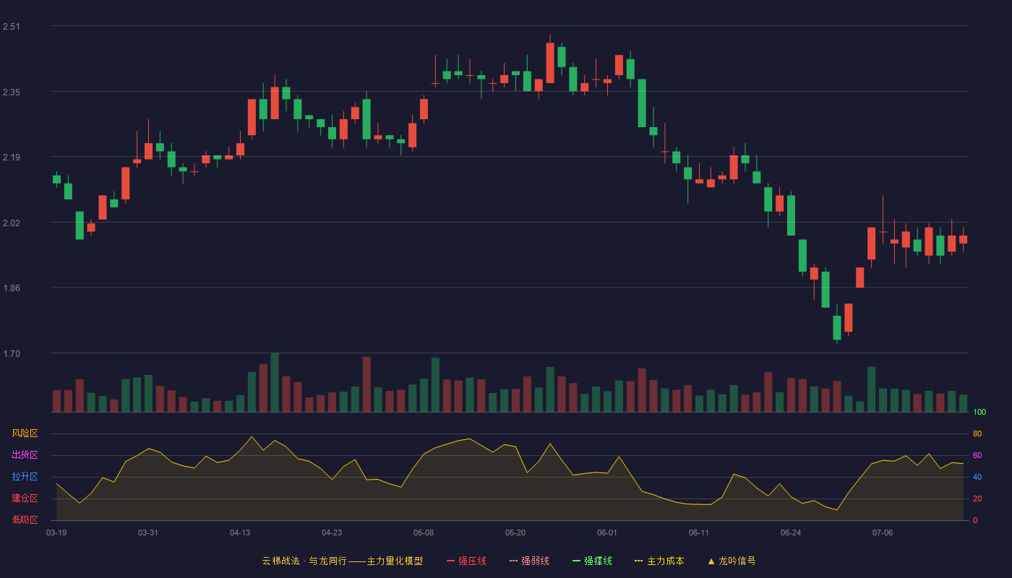Click the 建仓区 zone label
Viewport: 1012px width, 578px height.
(25, 499)
